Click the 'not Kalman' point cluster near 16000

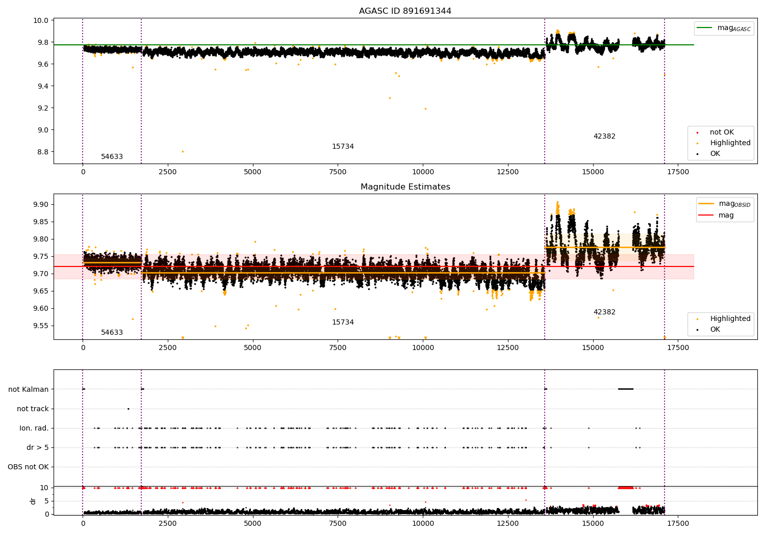coord(626,389)
